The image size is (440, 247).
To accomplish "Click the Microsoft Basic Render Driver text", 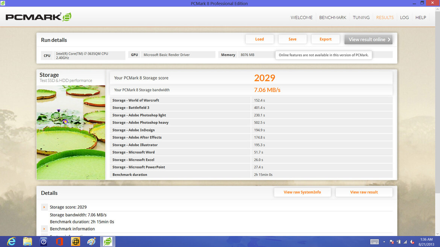I will click(167, 55).
